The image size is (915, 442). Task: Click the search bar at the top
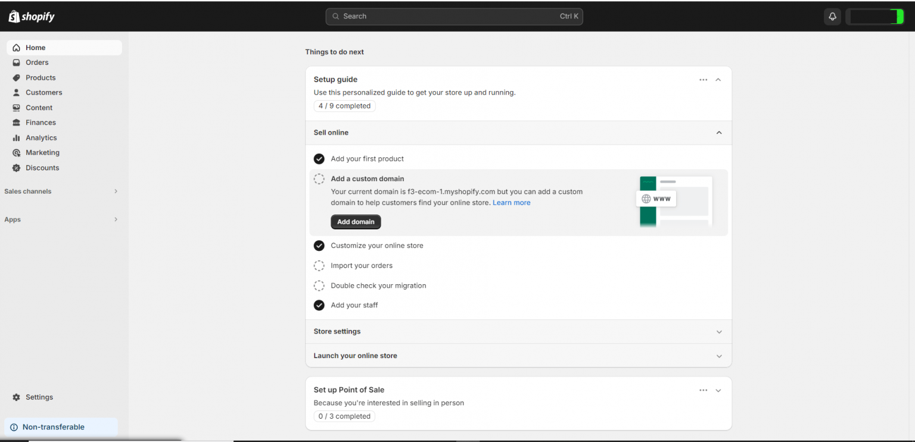(x=454, y=16)
